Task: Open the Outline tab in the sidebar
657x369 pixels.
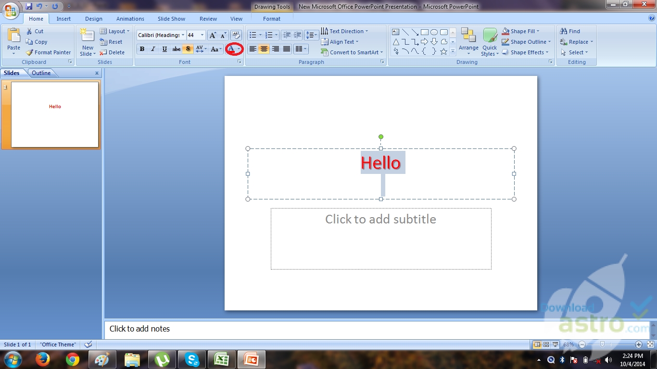Action: (x=41, y=73)
